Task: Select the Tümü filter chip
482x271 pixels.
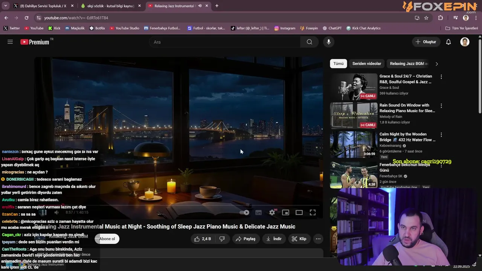Action: 339,64
